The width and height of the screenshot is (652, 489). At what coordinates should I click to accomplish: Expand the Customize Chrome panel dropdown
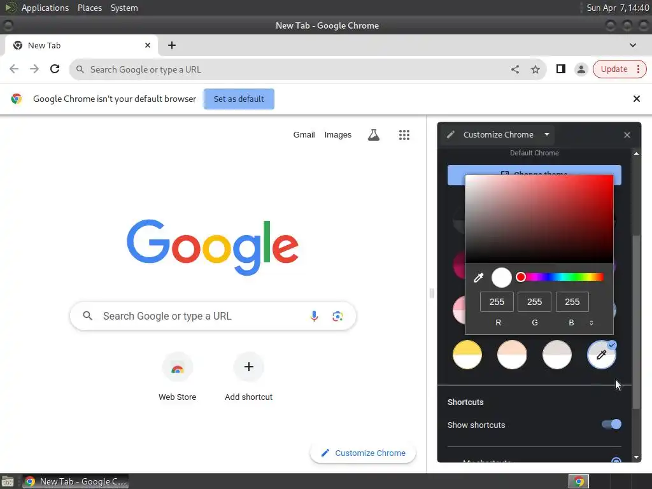coord(547,134)
